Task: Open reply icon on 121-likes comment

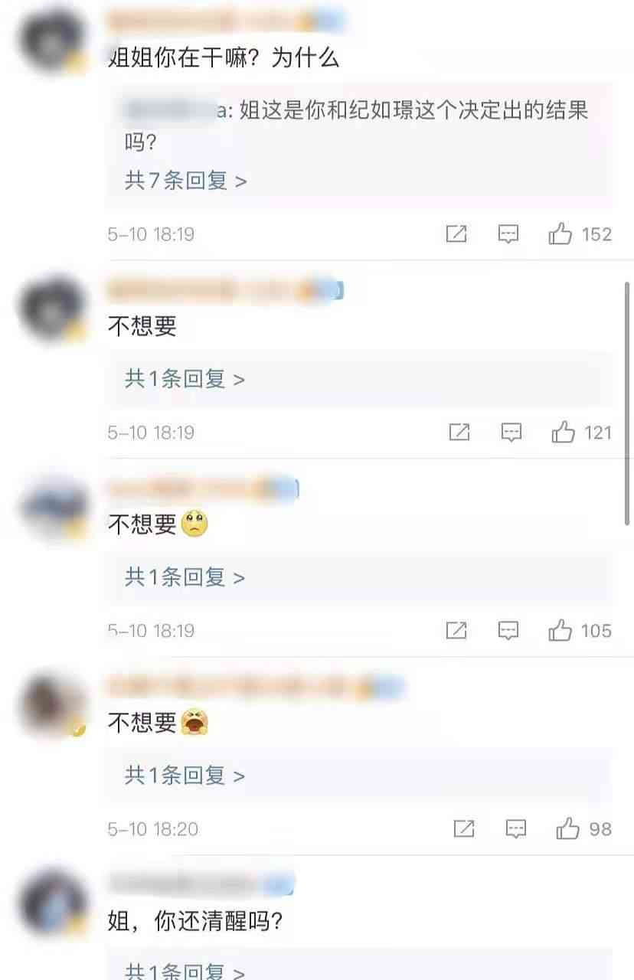Action: pos(511,433)
